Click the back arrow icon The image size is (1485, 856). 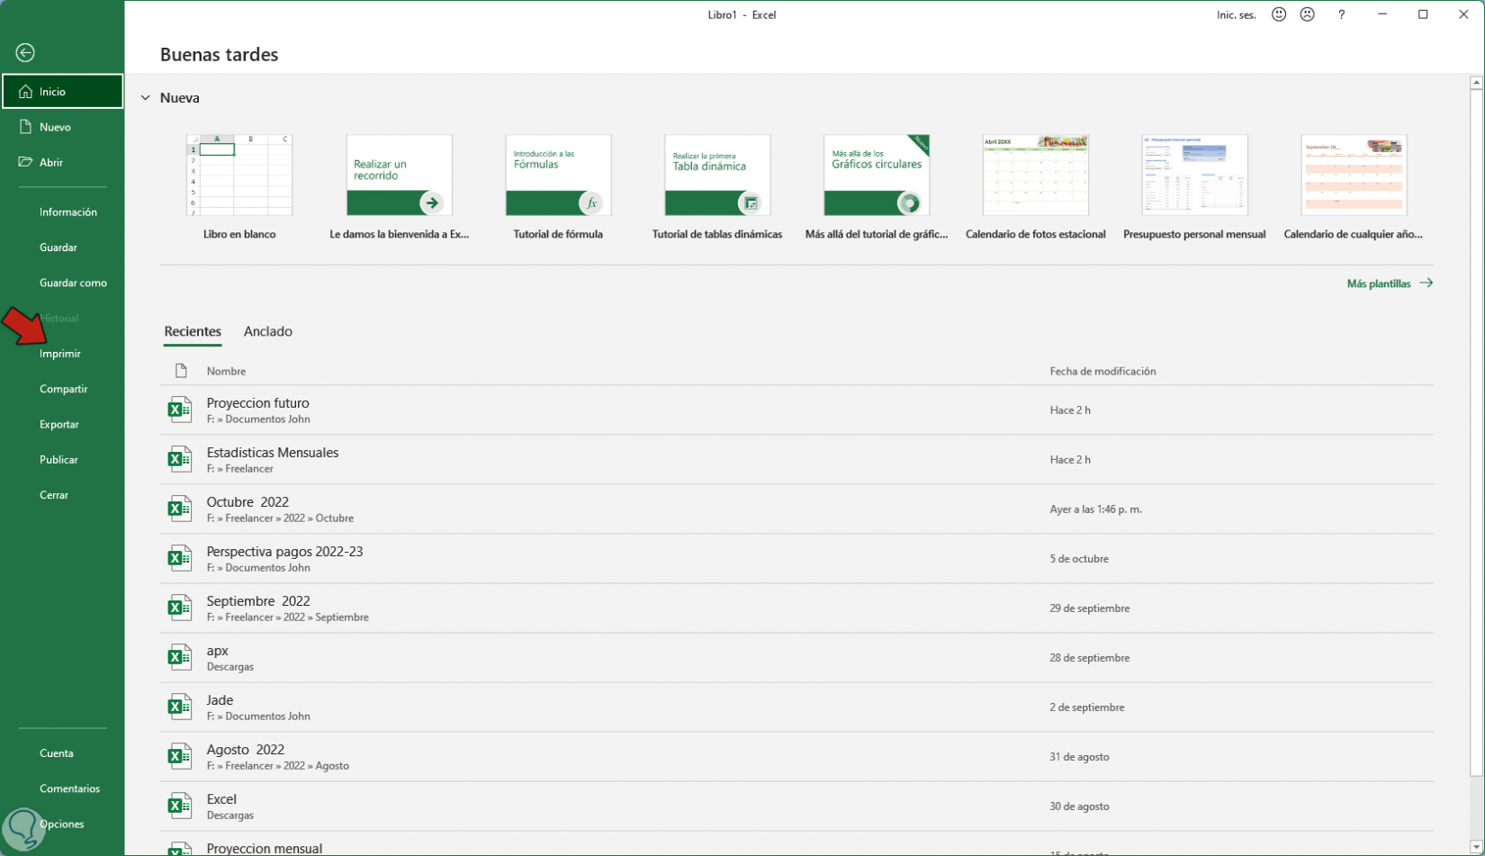pos(25,53)
